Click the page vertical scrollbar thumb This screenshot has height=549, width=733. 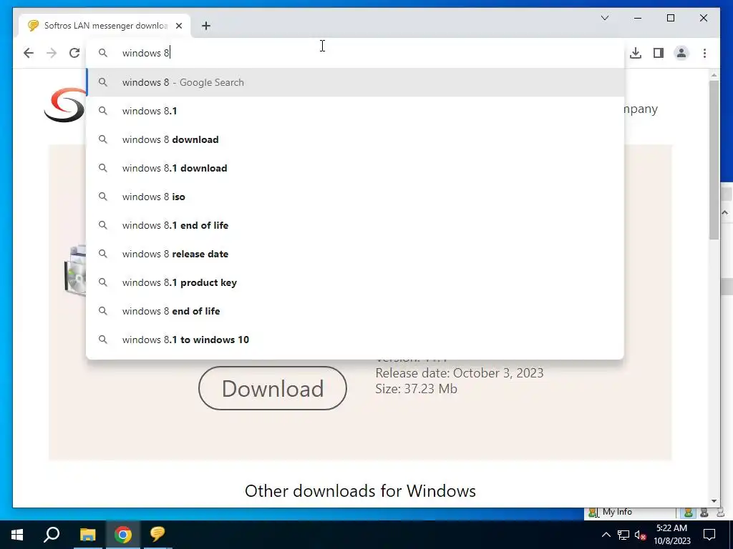click(714, 159)
